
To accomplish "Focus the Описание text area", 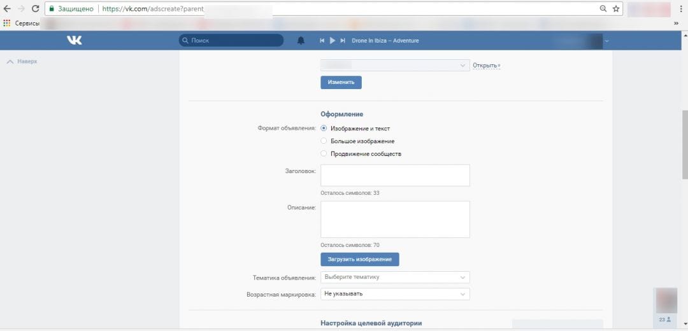I will (395, 219).
